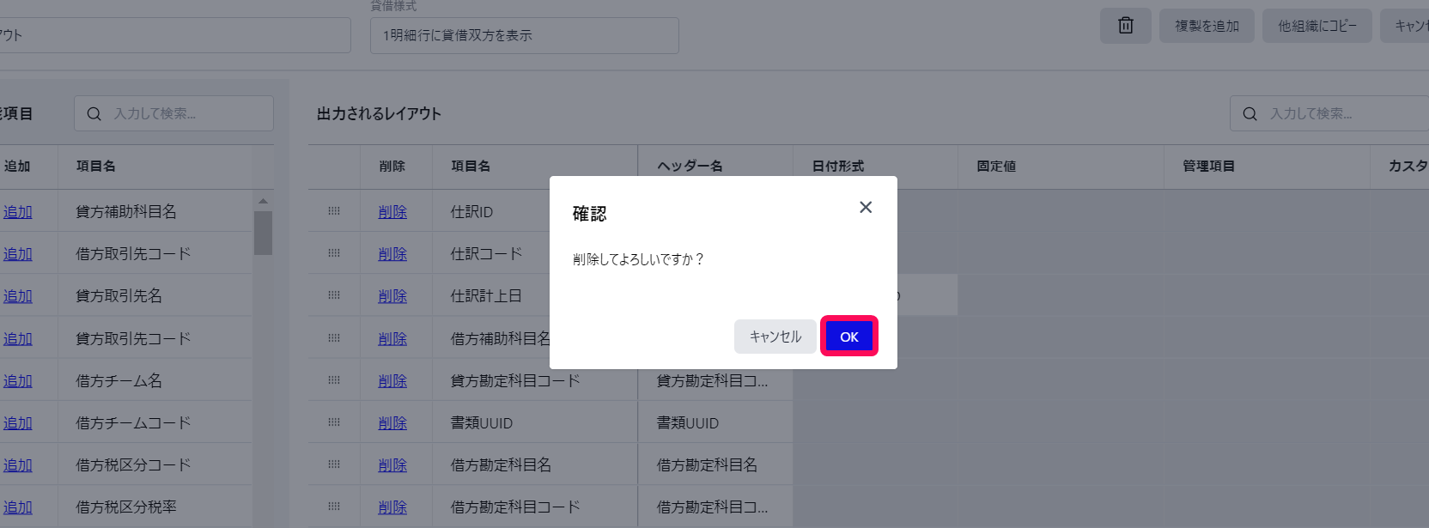Click drag handle icon of 仕訳コード row
This screenshot has width=1429, height=528.
[x=334, y=252]
